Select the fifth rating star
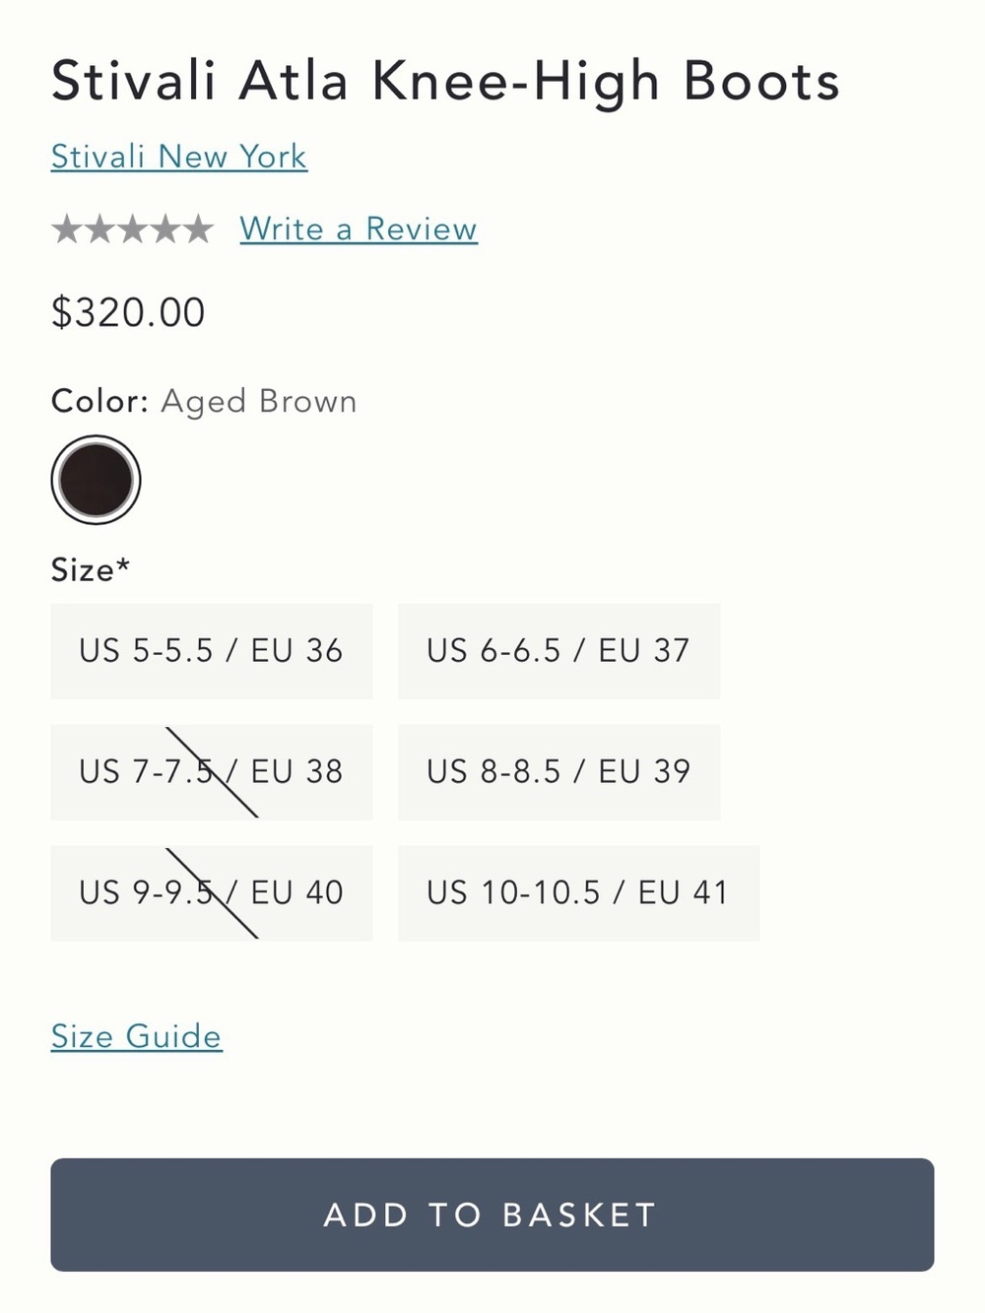985x1313 pixels. click(198, 229)
